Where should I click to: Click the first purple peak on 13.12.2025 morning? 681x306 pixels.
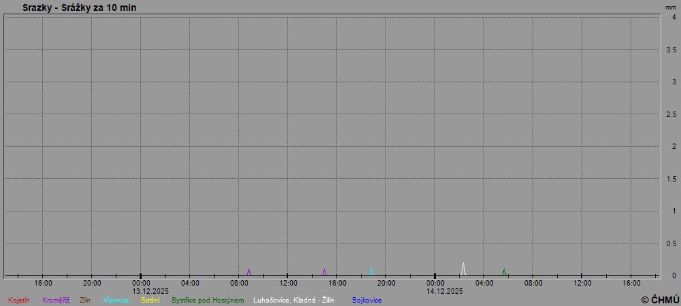click(249, 271)
